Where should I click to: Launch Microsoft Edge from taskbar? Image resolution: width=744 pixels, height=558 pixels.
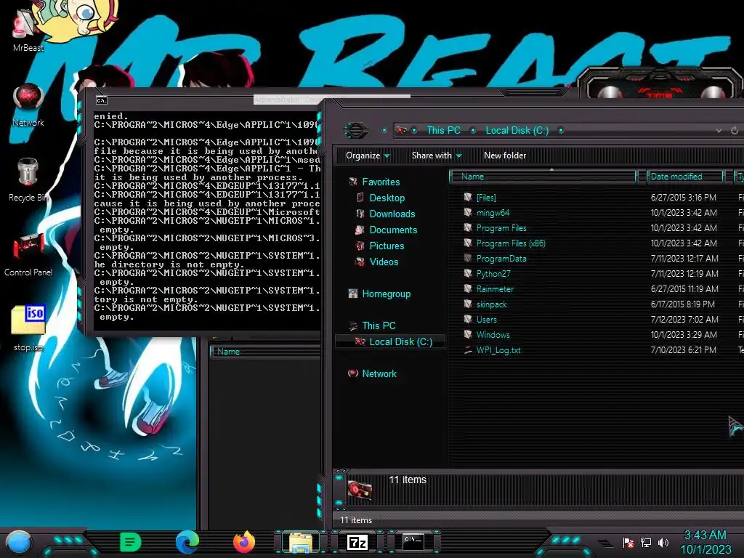coord(187,542)
